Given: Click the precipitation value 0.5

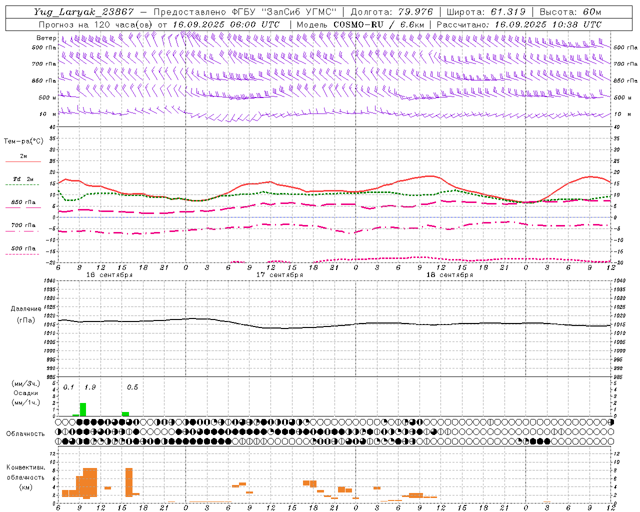Looking at the screenshot, I should click(x=132, y=387).
